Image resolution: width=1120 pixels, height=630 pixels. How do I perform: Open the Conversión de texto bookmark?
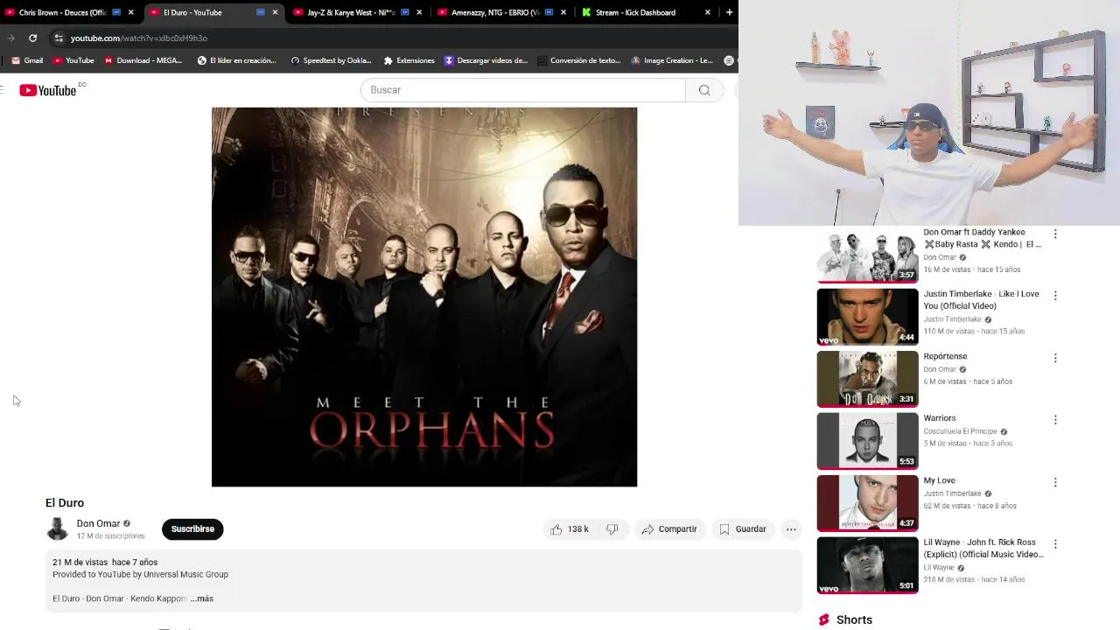pyautogui.click(x=579, y=60)
